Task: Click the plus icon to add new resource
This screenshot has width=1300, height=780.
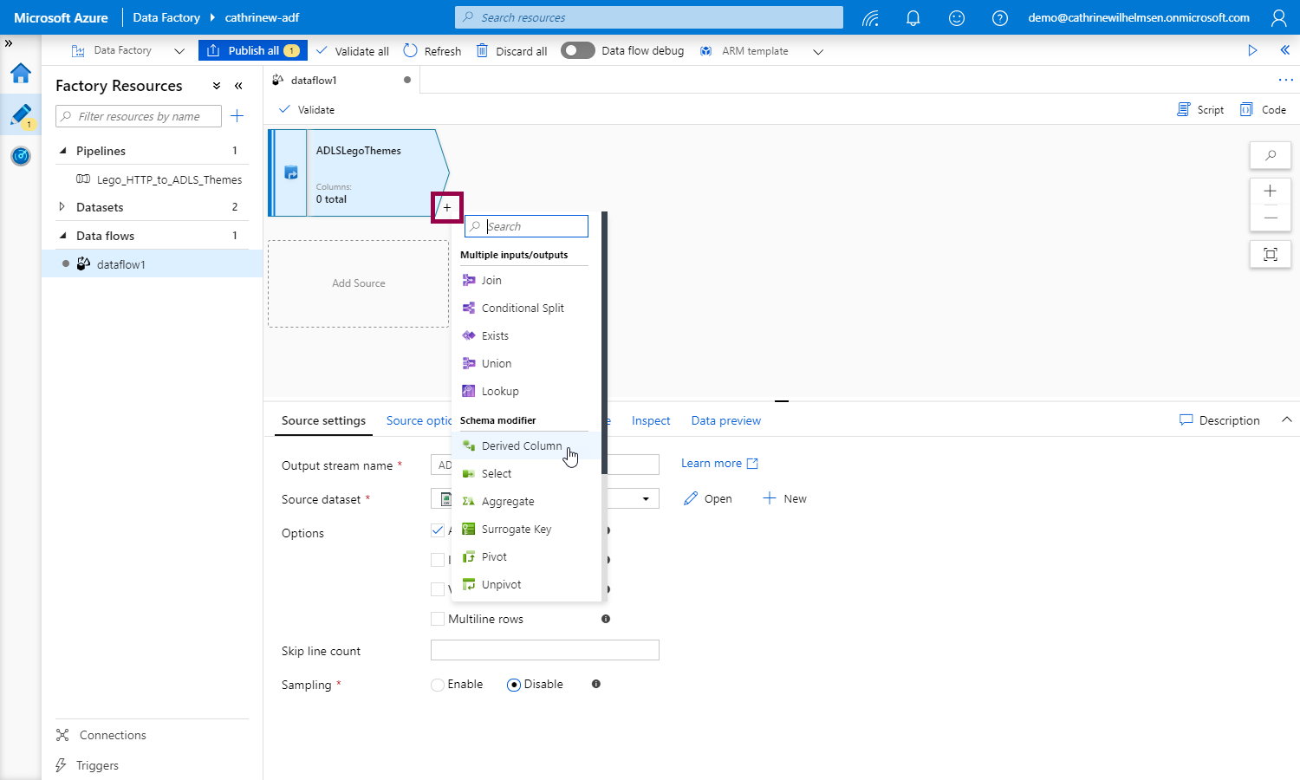Action: 237,116
